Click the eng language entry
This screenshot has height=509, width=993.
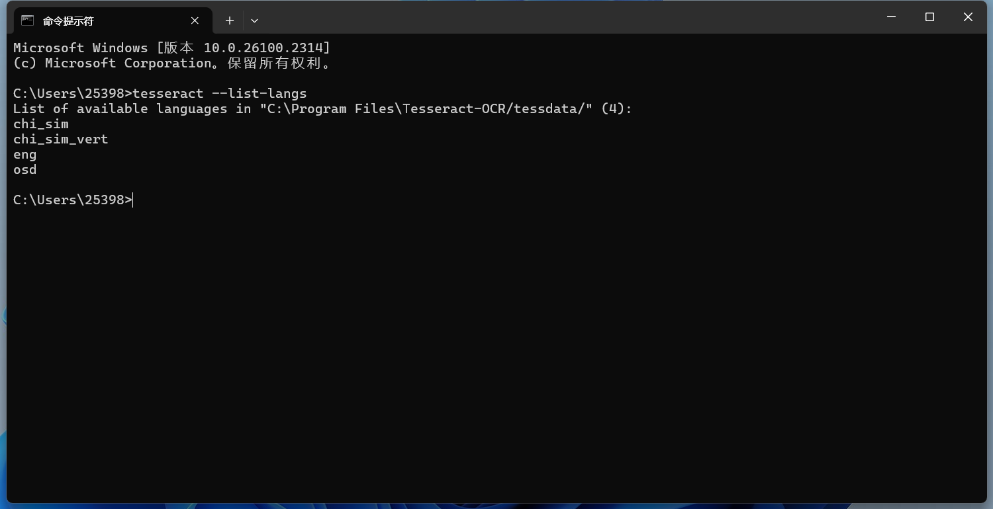click(x=25, y=154)
